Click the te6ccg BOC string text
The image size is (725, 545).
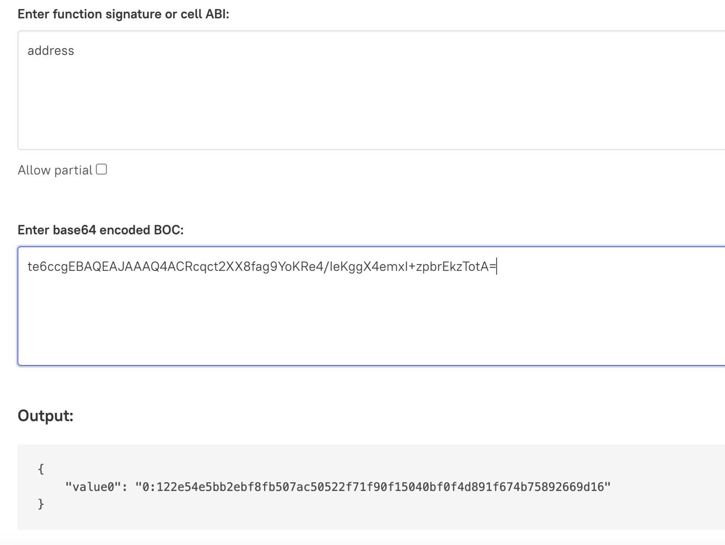pos(261,267)
